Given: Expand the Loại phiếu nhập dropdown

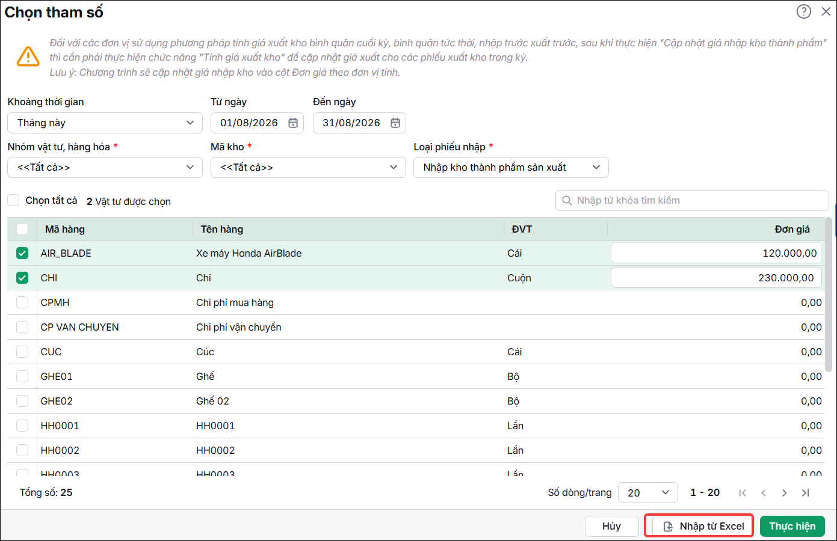Looking at the screenshot, I should coord(511,167).
